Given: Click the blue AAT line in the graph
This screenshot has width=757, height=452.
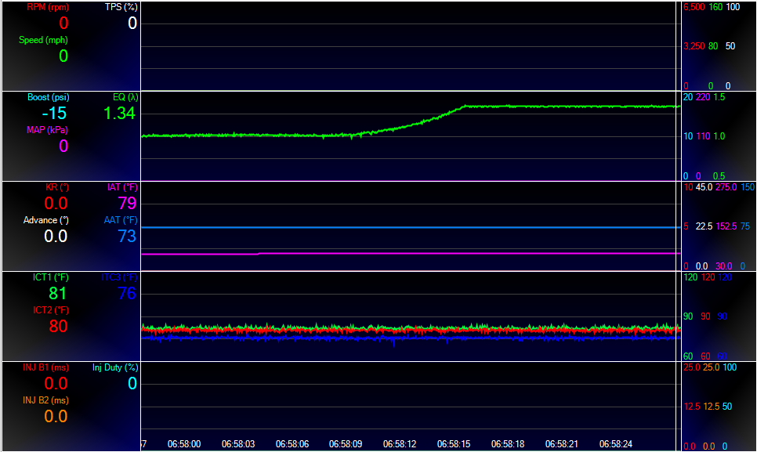Looking at the screenshot, I should 407,227.
